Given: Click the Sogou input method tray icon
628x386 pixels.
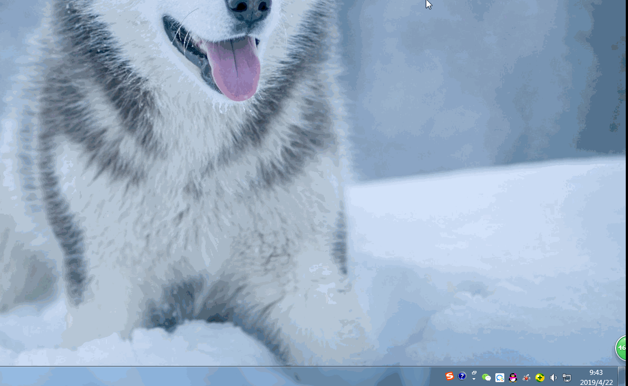Looking at the screenshot, I should click(450, 377).
